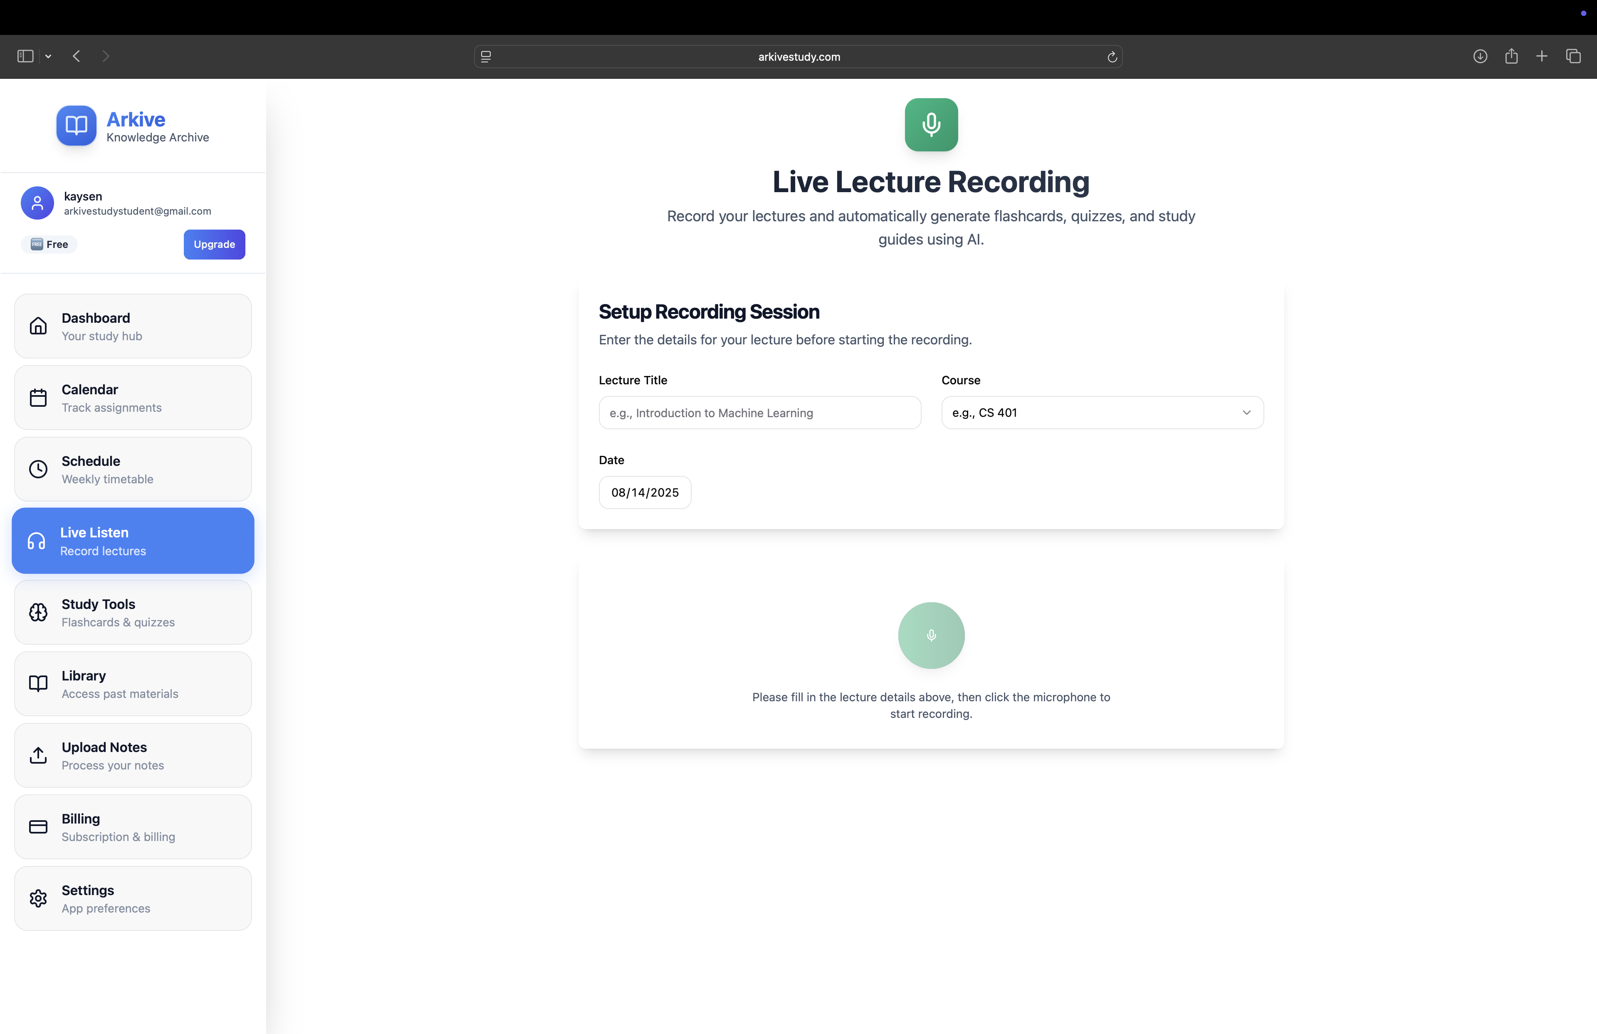Click the round microphone record button

point(931,635)
